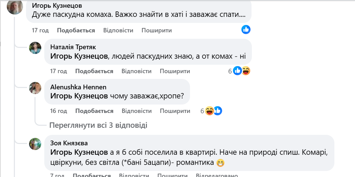The height and width of the screenshot is (177, 355).
Task: Click Наталія Третяк's profile avatar
Action: [35, 48]
